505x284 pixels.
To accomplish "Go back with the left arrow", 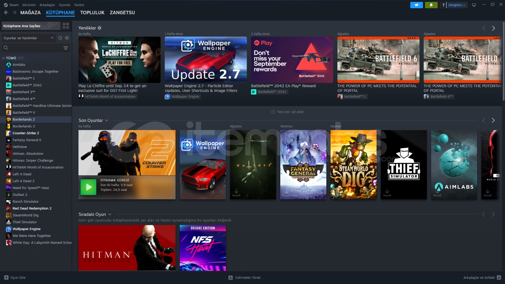I will (6, 12).
